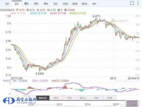The height and width of the screenshot is (107, 143).
Task: Click the MA30: 6.7140 legend label
Action: 78,13
